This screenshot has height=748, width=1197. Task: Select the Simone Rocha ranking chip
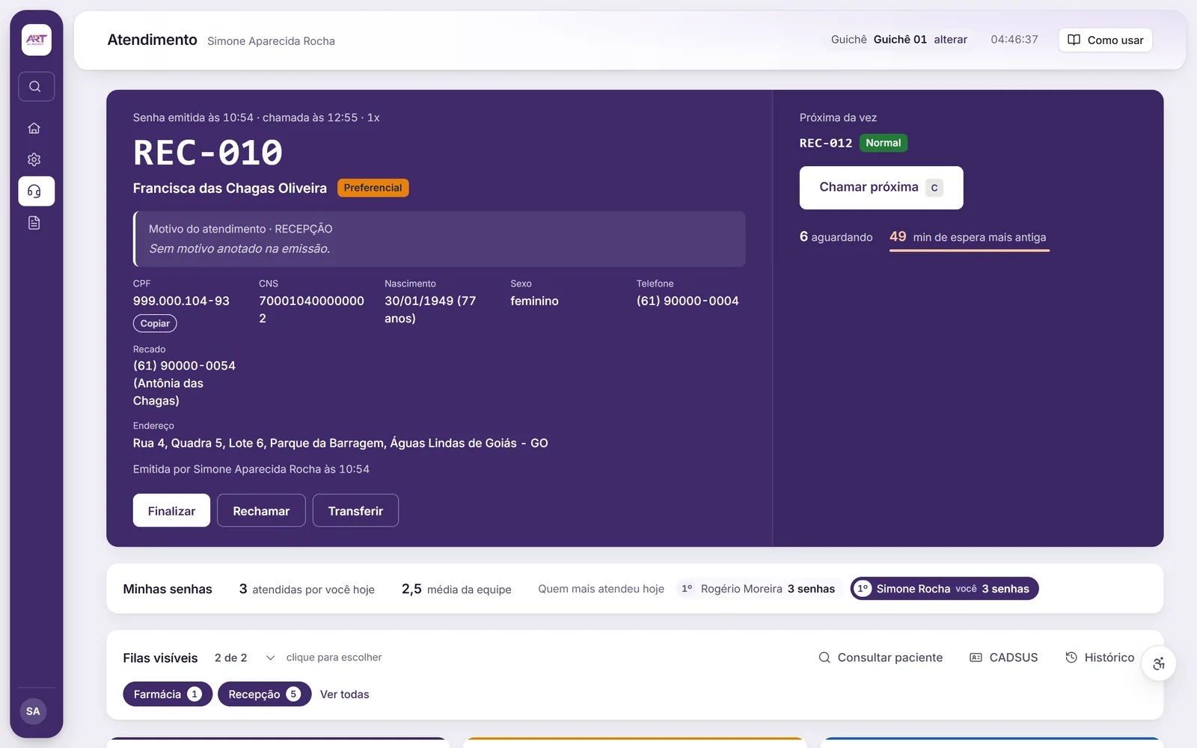(x=944, y=589)
